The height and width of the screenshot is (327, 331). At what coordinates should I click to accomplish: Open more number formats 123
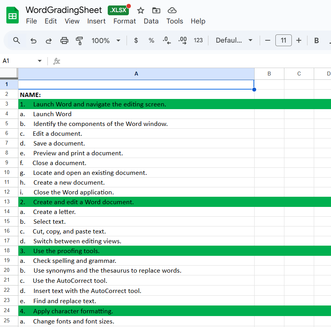198,40
